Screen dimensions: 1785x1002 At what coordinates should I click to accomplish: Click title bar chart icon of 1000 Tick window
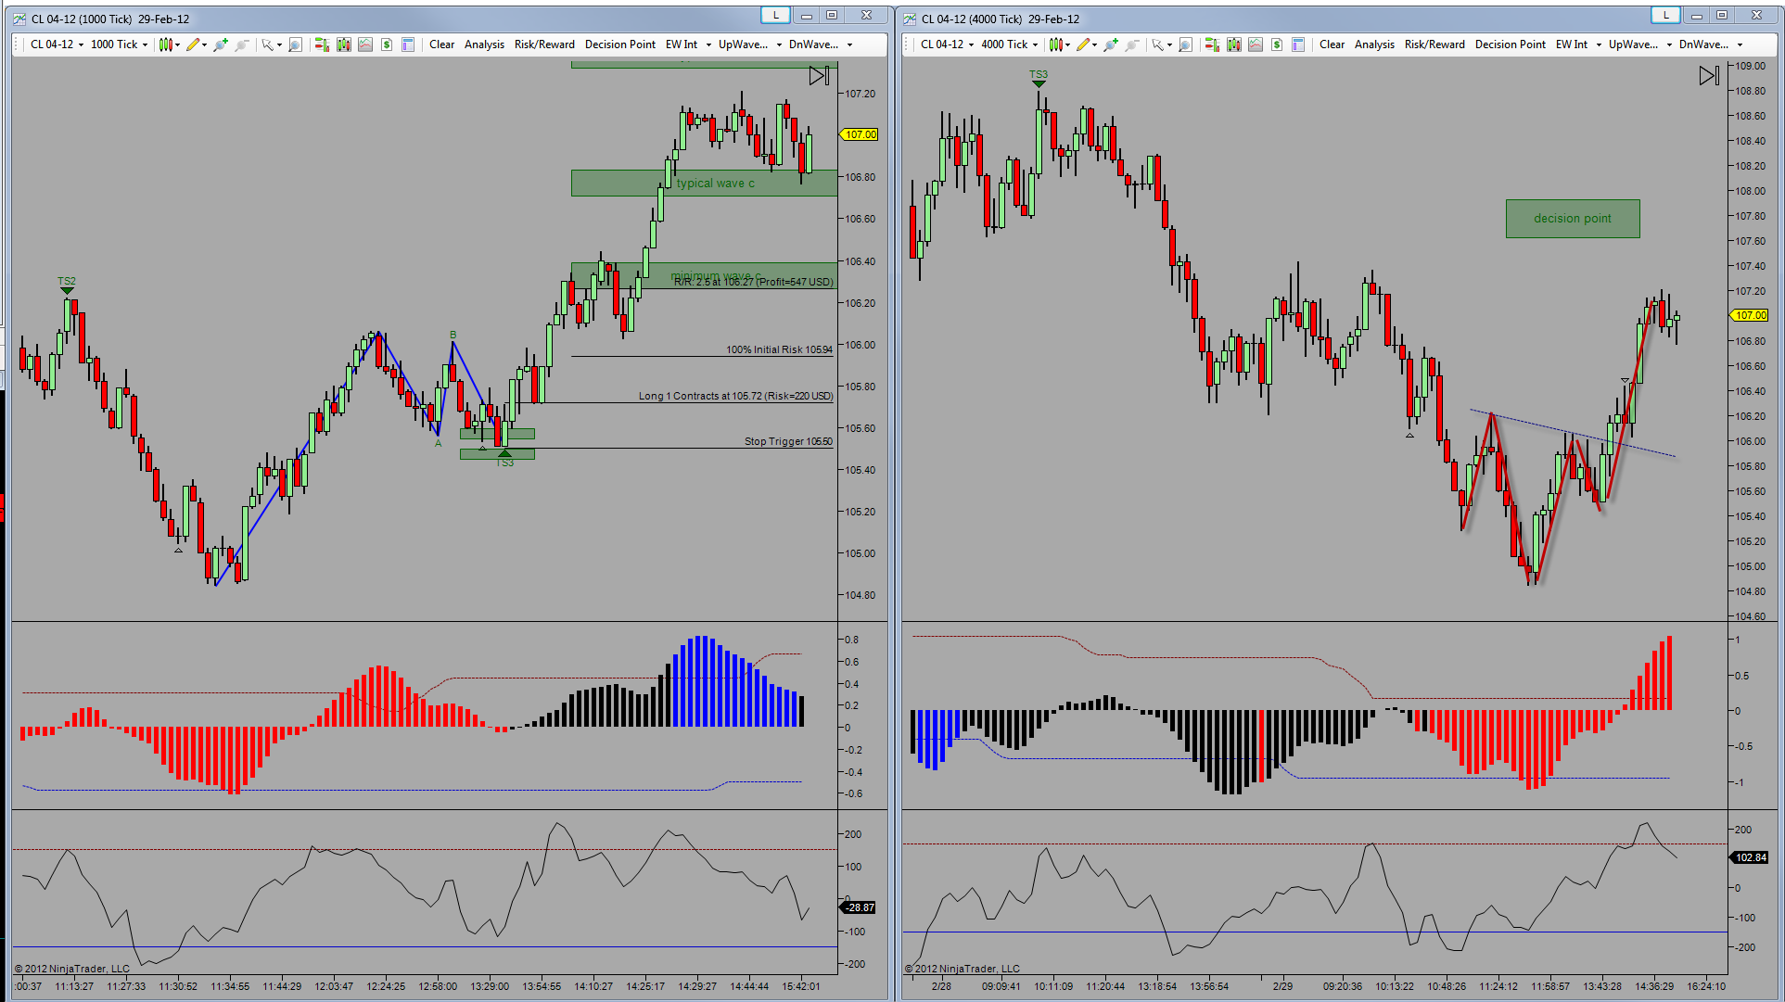[x=19, y=19]
